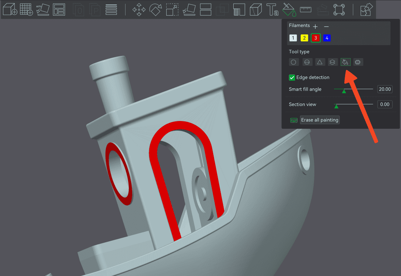Viewport: 401px width, 276px height.
Task: Select the Measure ruler tool
Action: [305, 9]
